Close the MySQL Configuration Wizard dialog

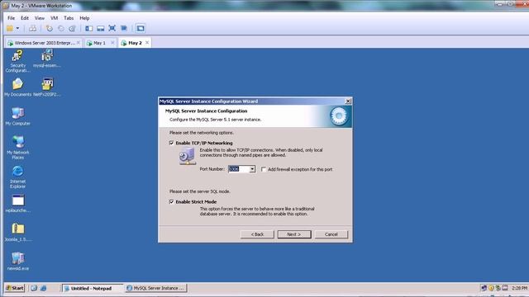348,101
